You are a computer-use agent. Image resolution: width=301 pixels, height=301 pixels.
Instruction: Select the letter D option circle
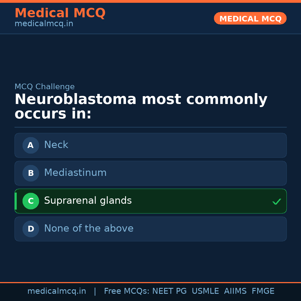[31, 229]
